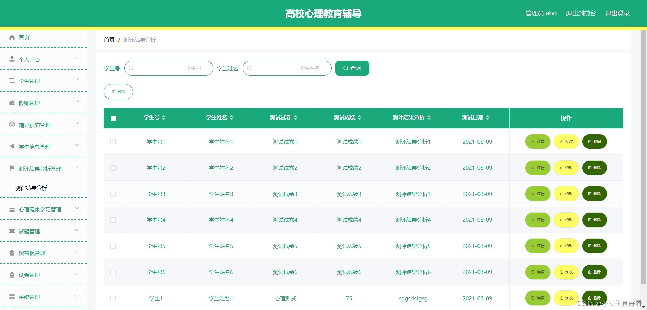
Task: Click the 查询 search button
Action: [x=352, y=68]
